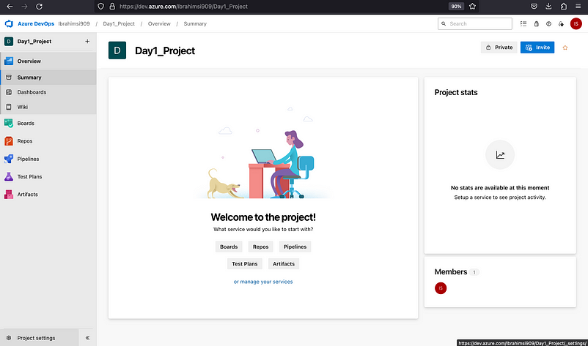Open the browser hamburger menu
This screenshot has width=588, height=346.
pos(578,7)
